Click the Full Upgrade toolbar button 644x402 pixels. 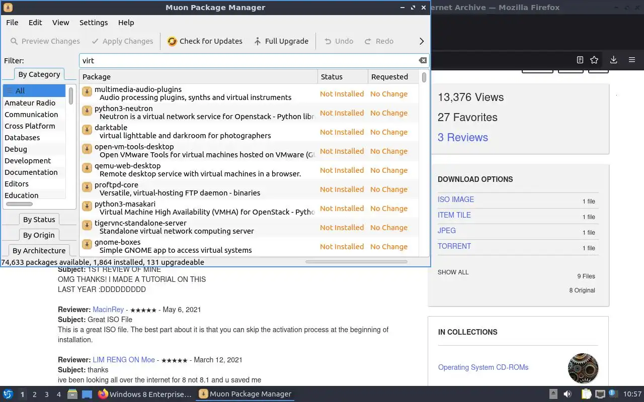pyautogui.click(x=281, y=41)
